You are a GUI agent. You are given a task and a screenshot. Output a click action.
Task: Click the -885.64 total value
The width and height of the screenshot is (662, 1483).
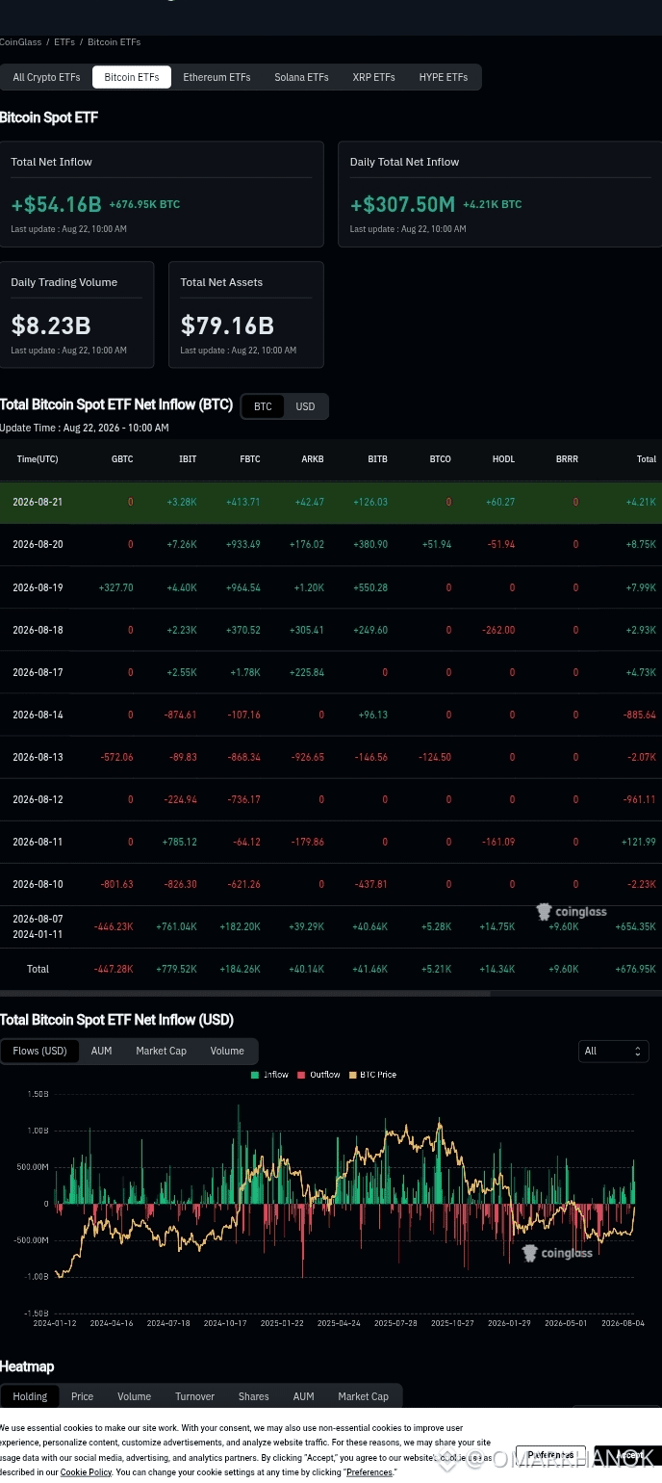[x=639, y=715]
